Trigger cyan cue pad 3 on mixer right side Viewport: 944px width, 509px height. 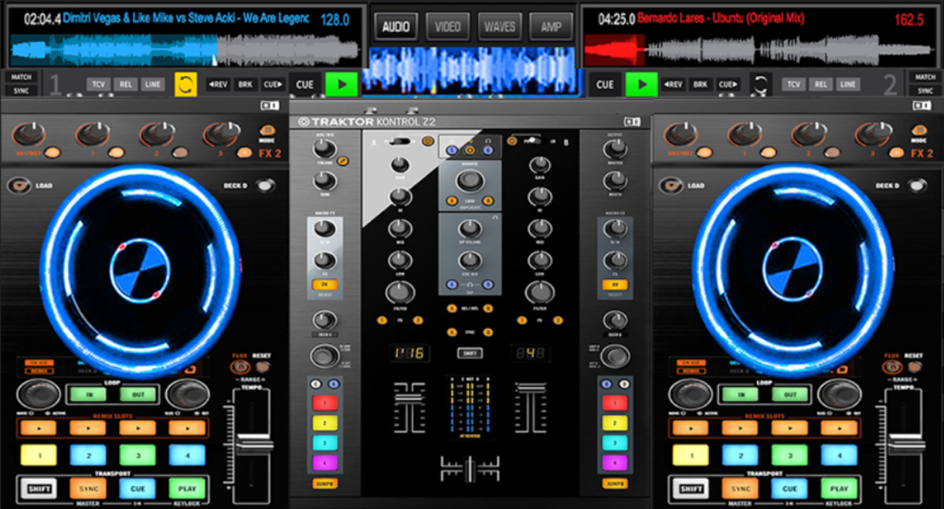(615, 442)
